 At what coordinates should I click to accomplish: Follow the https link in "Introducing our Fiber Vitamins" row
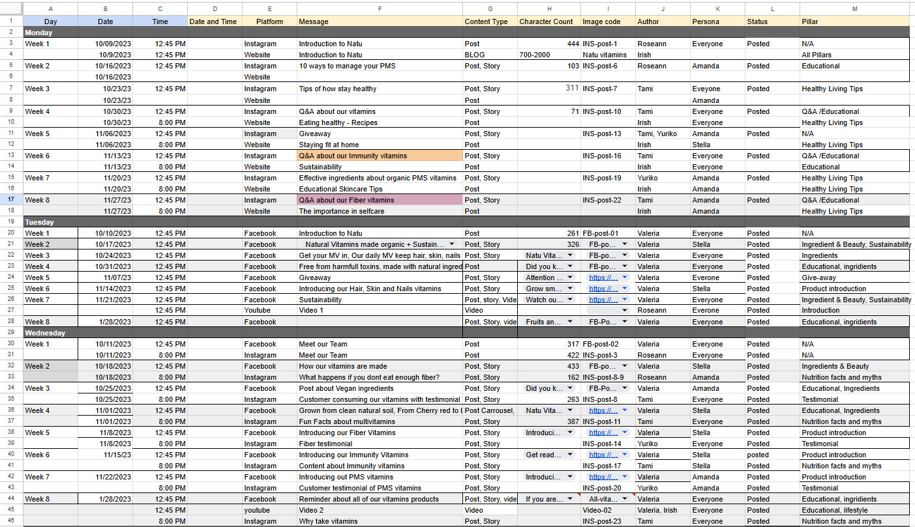603,433
